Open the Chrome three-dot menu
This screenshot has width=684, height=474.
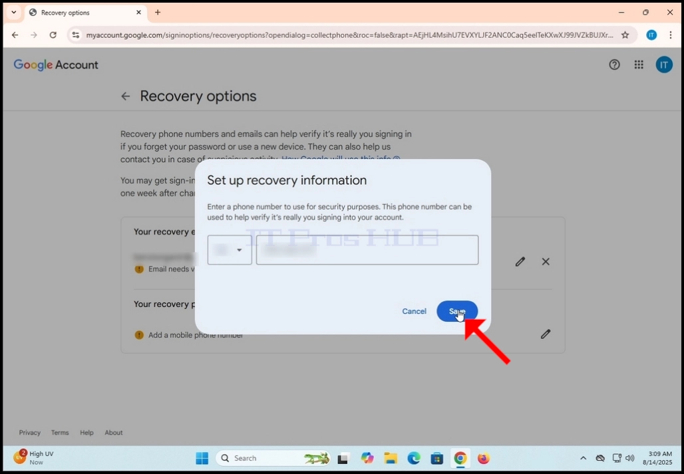click(671, 35)
